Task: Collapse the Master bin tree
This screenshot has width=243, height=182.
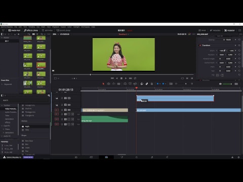Action: point(2,37)
